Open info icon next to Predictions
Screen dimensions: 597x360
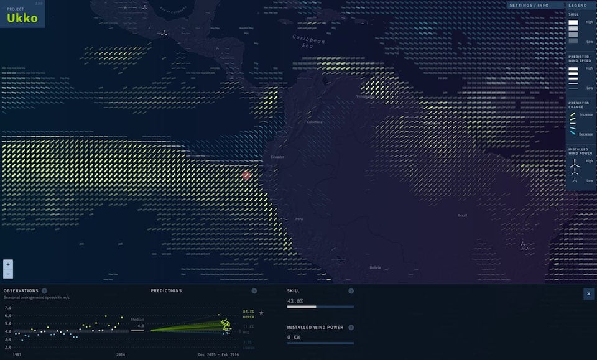tap(254, 290)
